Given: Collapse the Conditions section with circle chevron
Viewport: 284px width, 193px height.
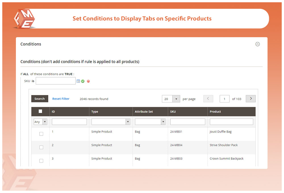Looking at the screenshot, I should point(258,44).
